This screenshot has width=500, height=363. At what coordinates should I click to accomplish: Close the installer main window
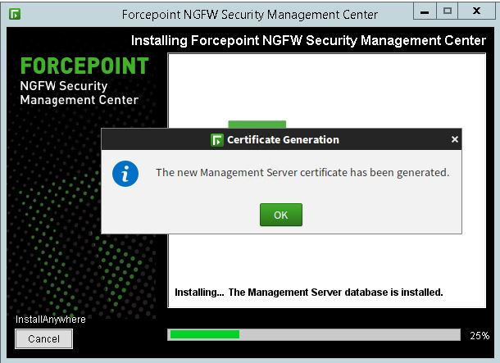point(476,11)
